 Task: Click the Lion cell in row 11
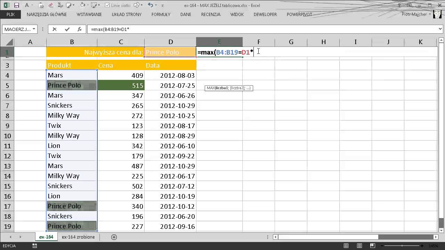click(x=72, y=146)
